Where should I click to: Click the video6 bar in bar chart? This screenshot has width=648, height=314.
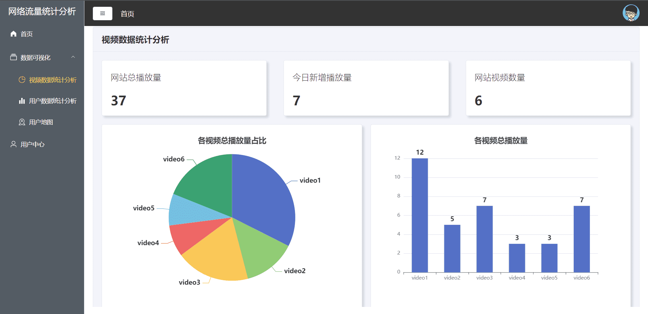[582, 239]
